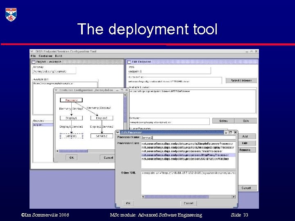The image size is (295, 221).
Task: Open the Container menu
Action: click(45, 56)
